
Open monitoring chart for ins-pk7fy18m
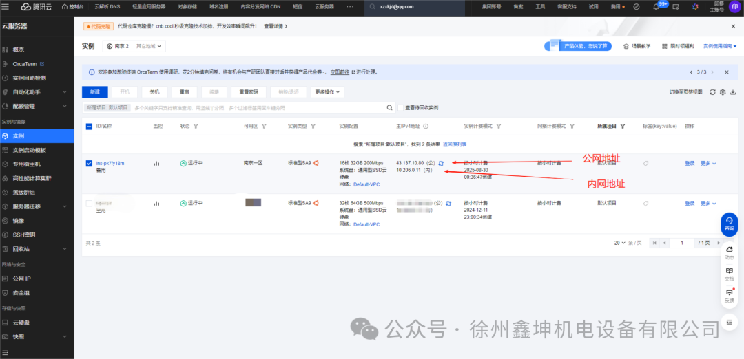coord(156,164)
